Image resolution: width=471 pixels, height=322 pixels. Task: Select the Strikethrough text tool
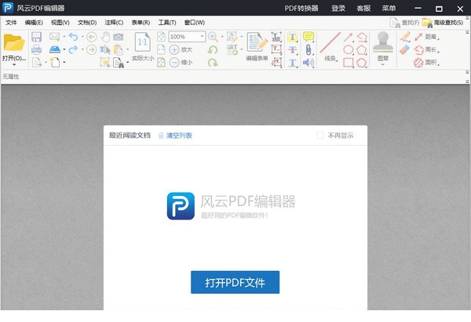(293, 49)
